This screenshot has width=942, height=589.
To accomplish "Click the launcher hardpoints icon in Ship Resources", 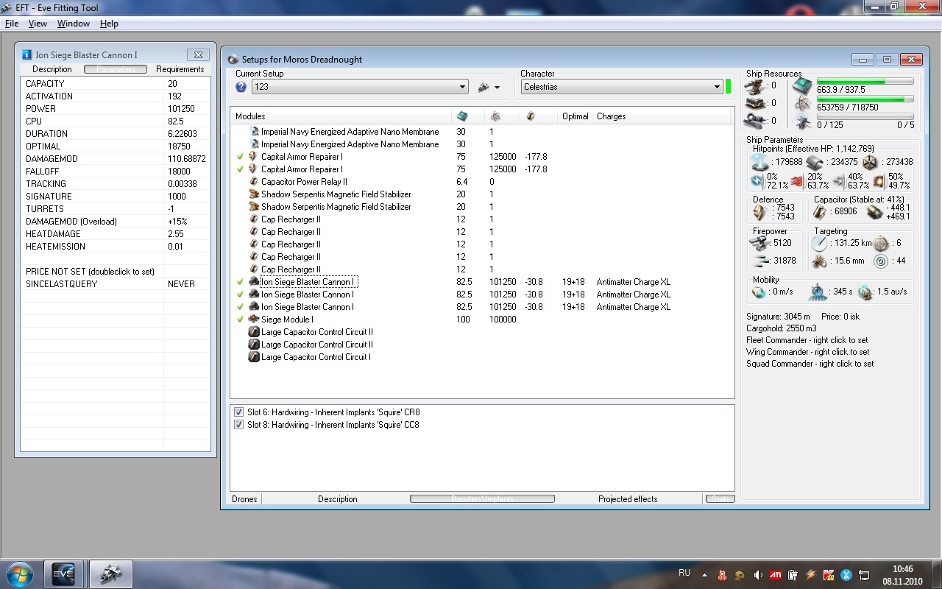I will [x=754, y=103].
